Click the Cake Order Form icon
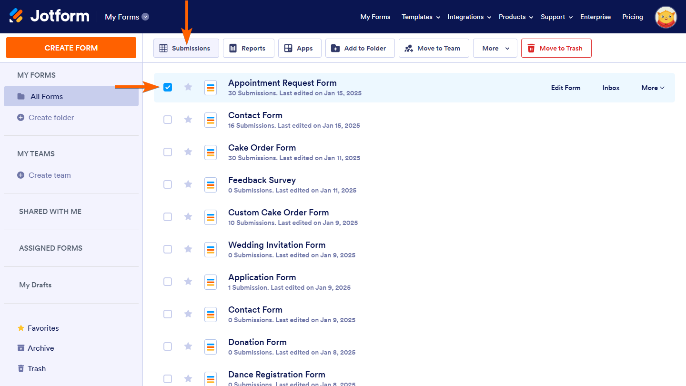The height and width of the screenshot is (386, 686). (x=211, y=152)
